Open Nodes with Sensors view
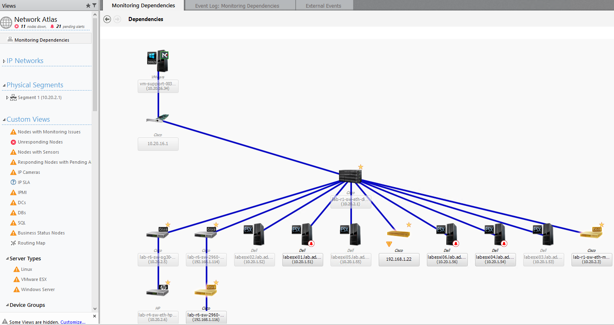This screenshot has height=325, width=614. (x=38, y=152)
